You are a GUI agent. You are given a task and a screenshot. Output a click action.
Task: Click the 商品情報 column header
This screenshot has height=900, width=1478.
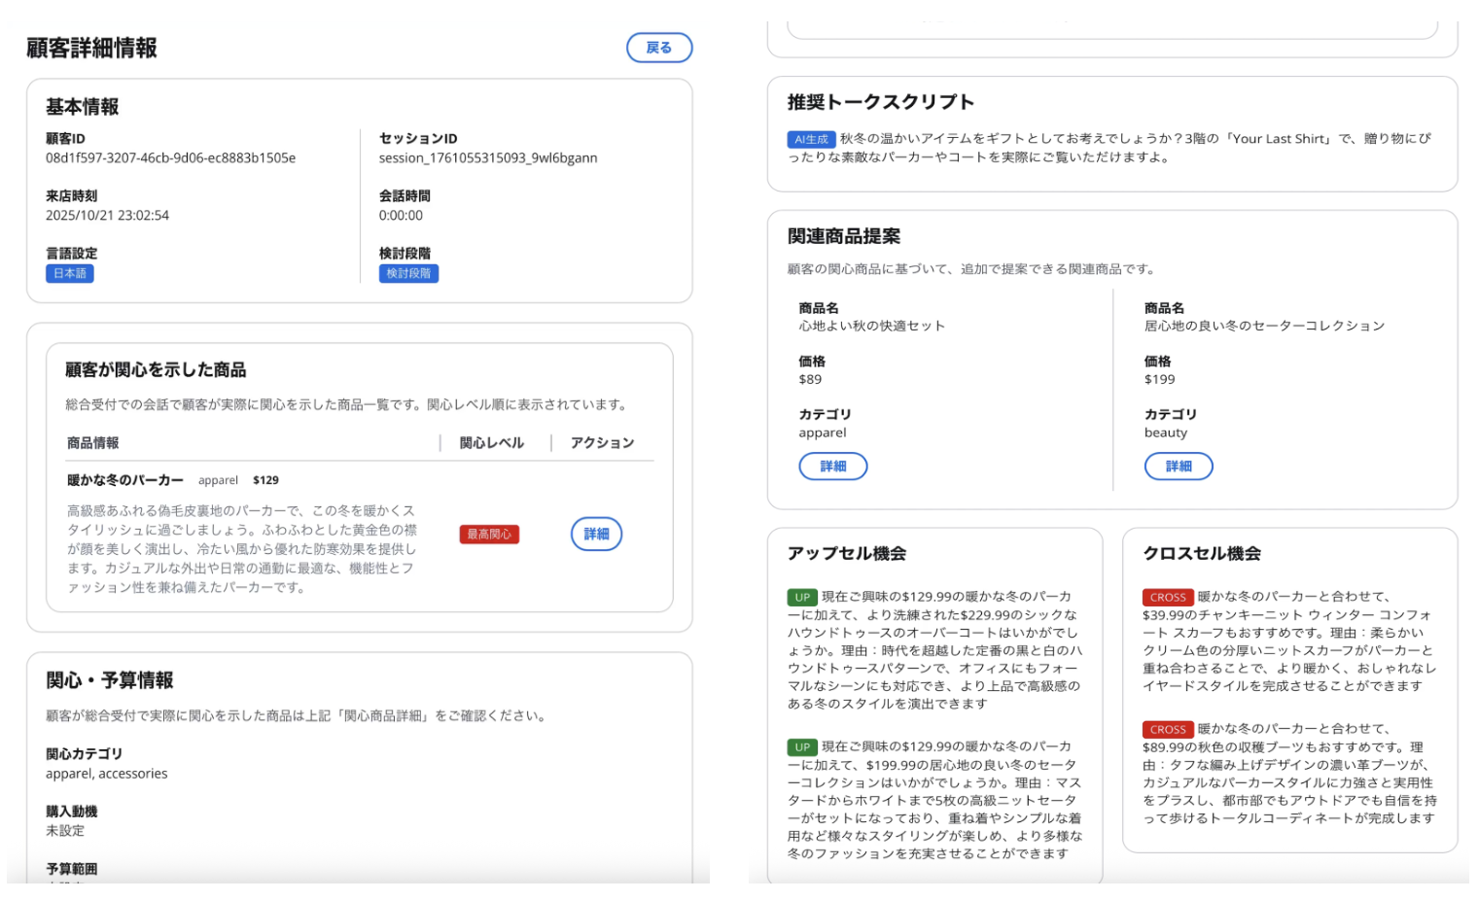(x=93, y=443)
